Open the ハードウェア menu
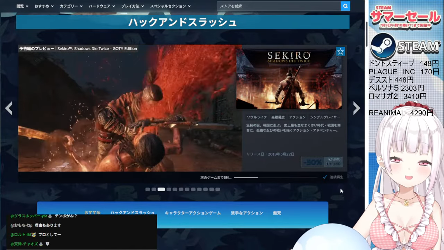 (x=102, y=6)
